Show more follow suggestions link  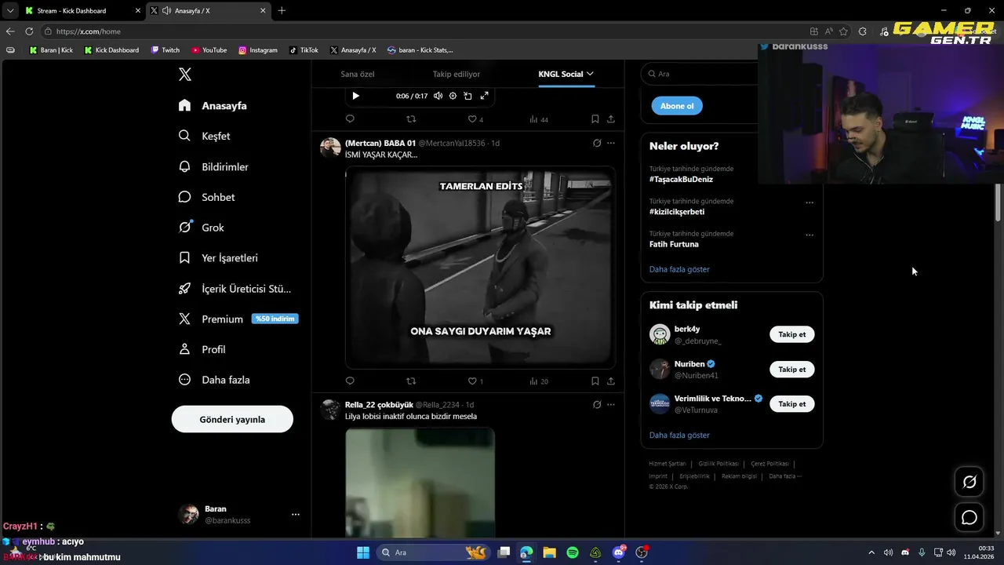(x=679, y=435)
